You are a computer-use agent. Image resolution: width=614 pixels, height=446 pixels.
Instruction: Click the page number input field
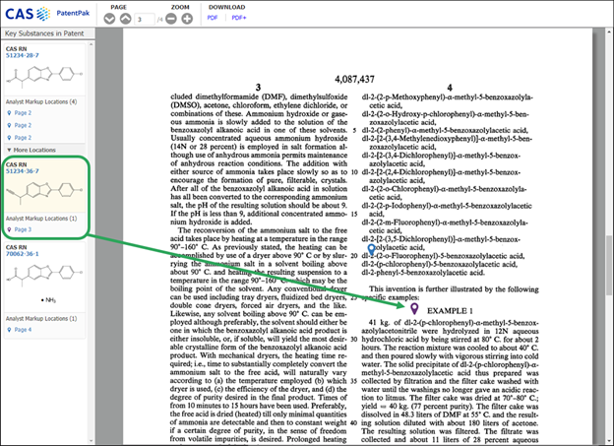tap(145, 19)
